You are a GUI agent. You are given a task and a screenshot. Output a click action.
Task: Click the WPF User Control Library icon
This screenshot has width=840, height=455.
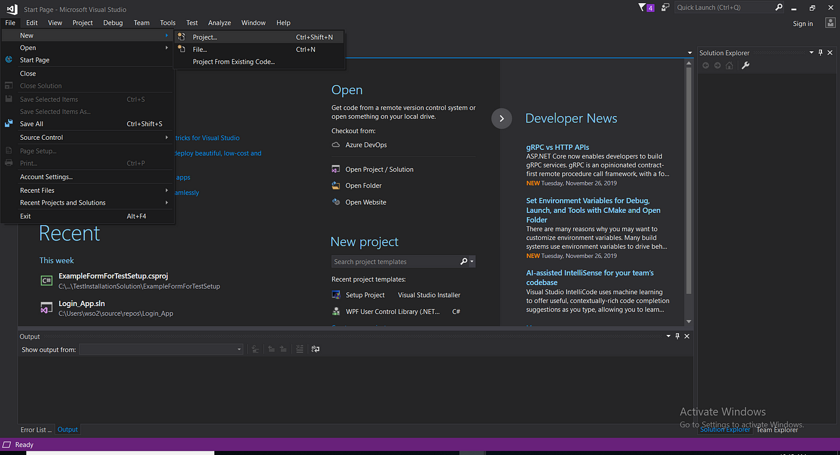click(336, 312)
